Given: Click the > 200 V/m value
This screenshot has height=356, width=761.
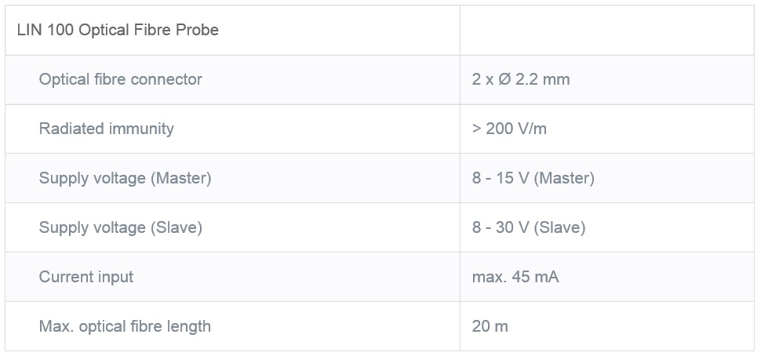Looking at the screenshot, I should 509,129.
